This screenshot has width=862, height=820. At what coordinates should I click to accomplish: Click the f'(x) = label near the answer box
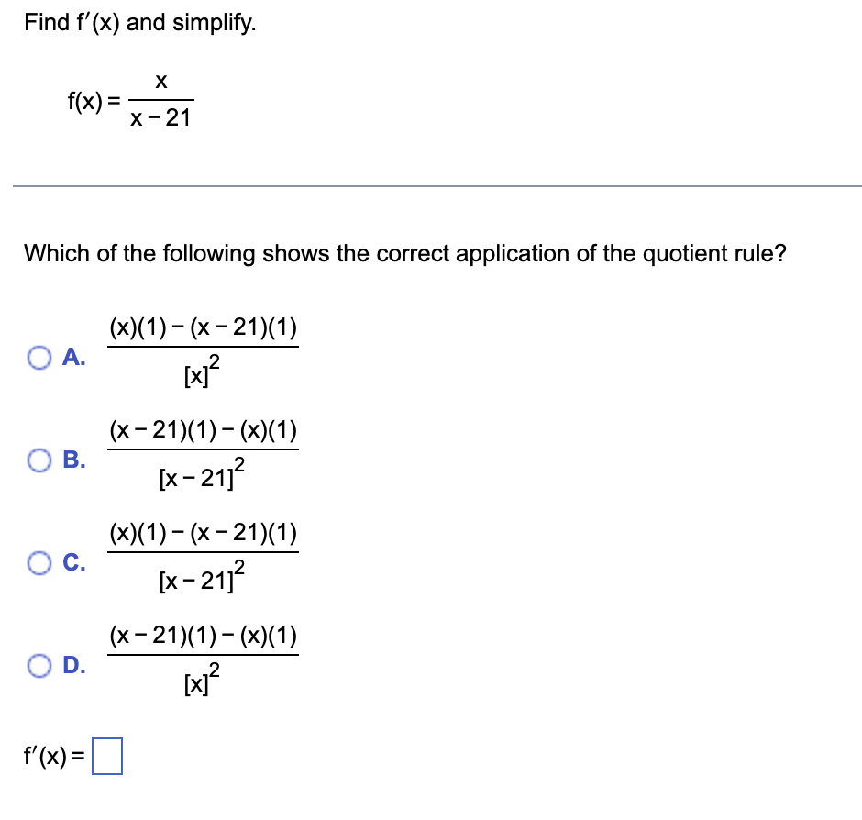click(x=53, y=756)
